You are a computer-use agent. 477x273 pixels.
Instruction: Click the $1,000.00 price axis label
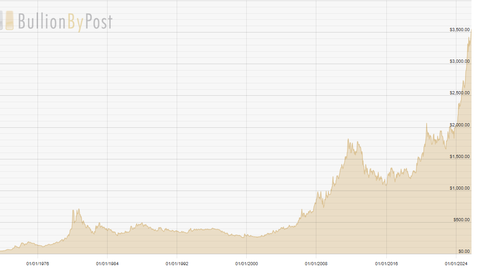(x=459, y=188)
